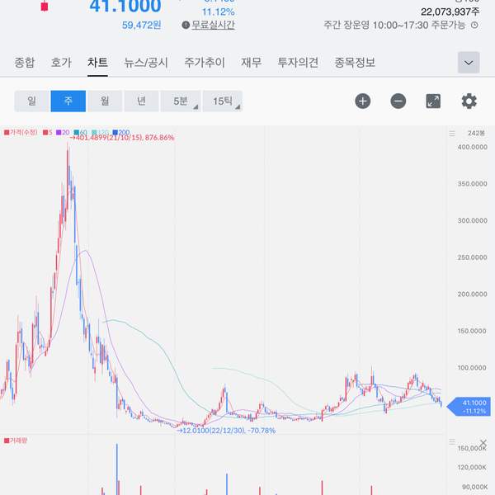Screen dimensions: 495x495
Task: Zoom in chart with plus icon
Action: coord(363,101)
